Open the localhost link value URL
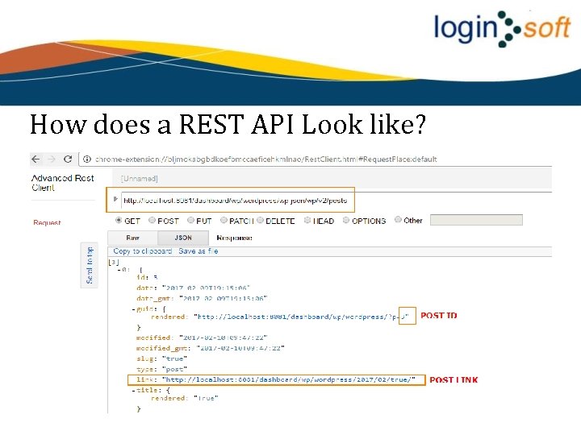This screenshot has width=581, height=435. [288, 379]
